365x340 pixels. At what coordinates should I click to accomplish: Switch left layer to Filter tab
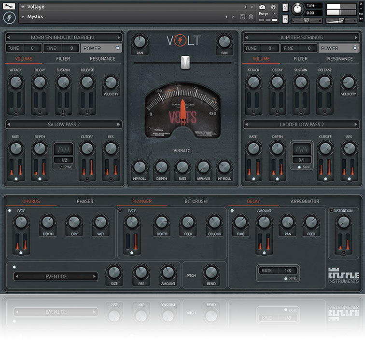[x=63, y=59]
